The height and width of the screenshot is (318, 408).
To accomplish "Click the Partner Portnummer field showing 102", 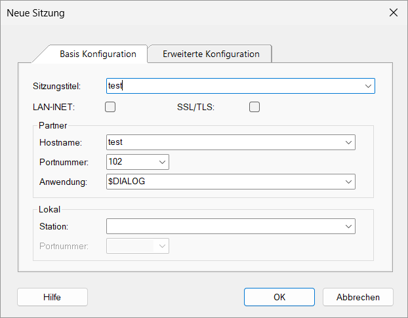I will [130, 162].
